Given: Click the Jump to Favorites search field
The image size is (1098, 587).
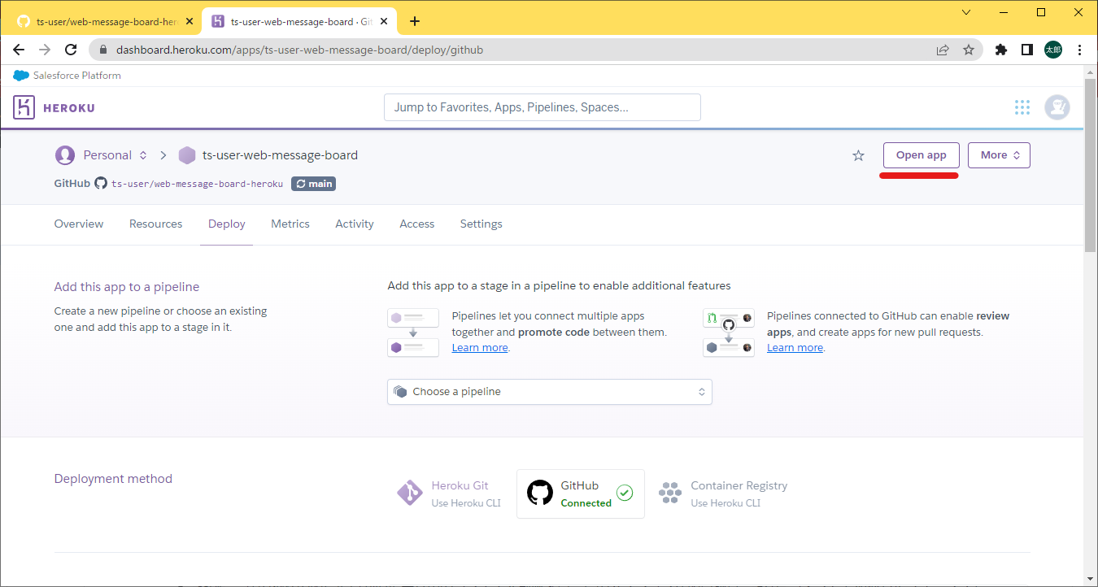Looking at the screenshot, I should coord(542,107).
